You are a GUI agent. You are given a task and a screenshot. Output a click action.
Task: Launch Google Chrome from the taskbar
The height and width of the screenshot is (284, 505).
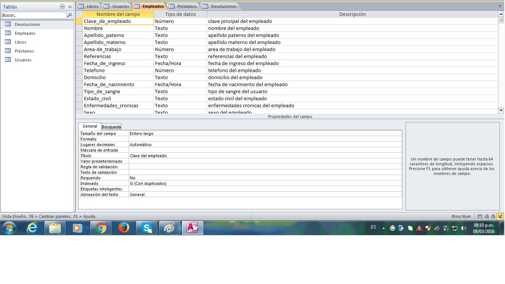101,228
